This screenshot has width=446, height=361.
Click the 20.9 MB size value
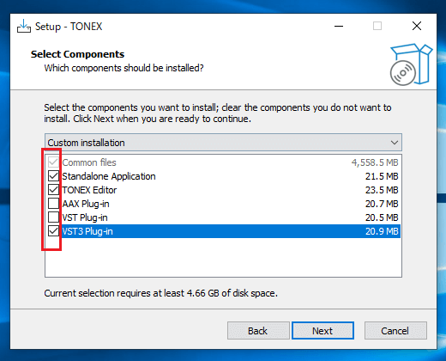point(382,231)
